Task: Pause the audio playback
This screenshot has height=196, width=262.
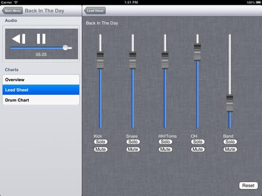Action: coord(41,39)
